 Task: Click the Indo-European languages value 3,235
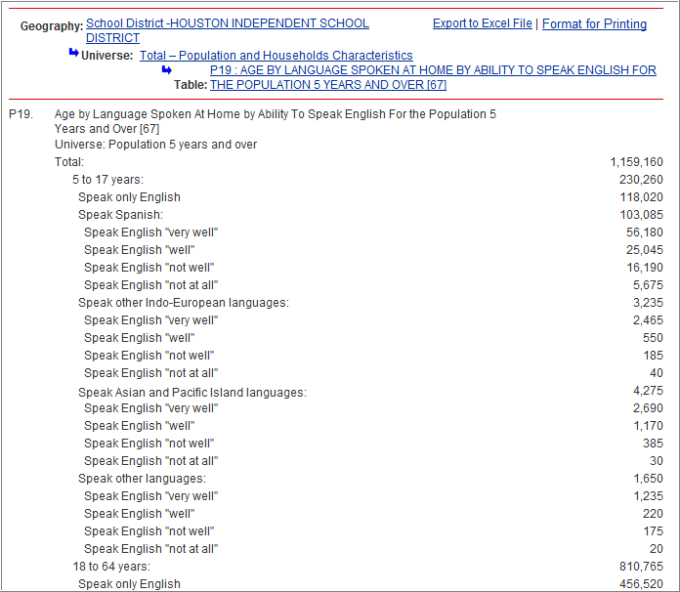[x=648, y=303]
